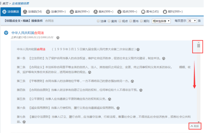Check the 图书 filter checkbox

[x=131, y=21]
